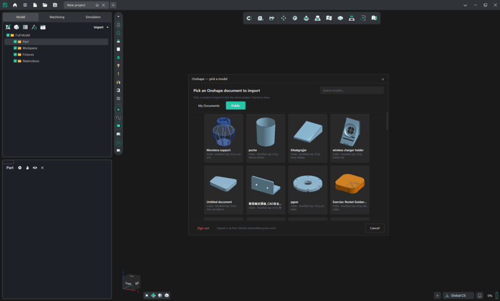Create a new file via document icon

[x=35, y=5]
